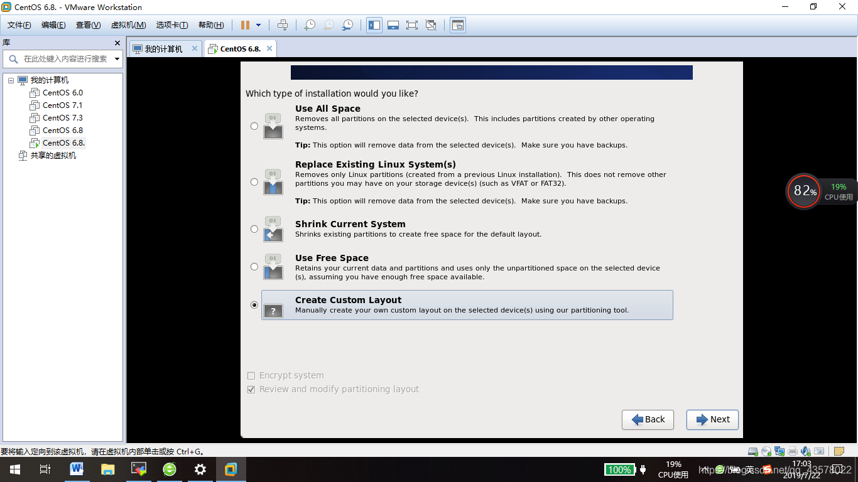Click the sound card status icon
The image size is (858, 482).
pos(806,451)
